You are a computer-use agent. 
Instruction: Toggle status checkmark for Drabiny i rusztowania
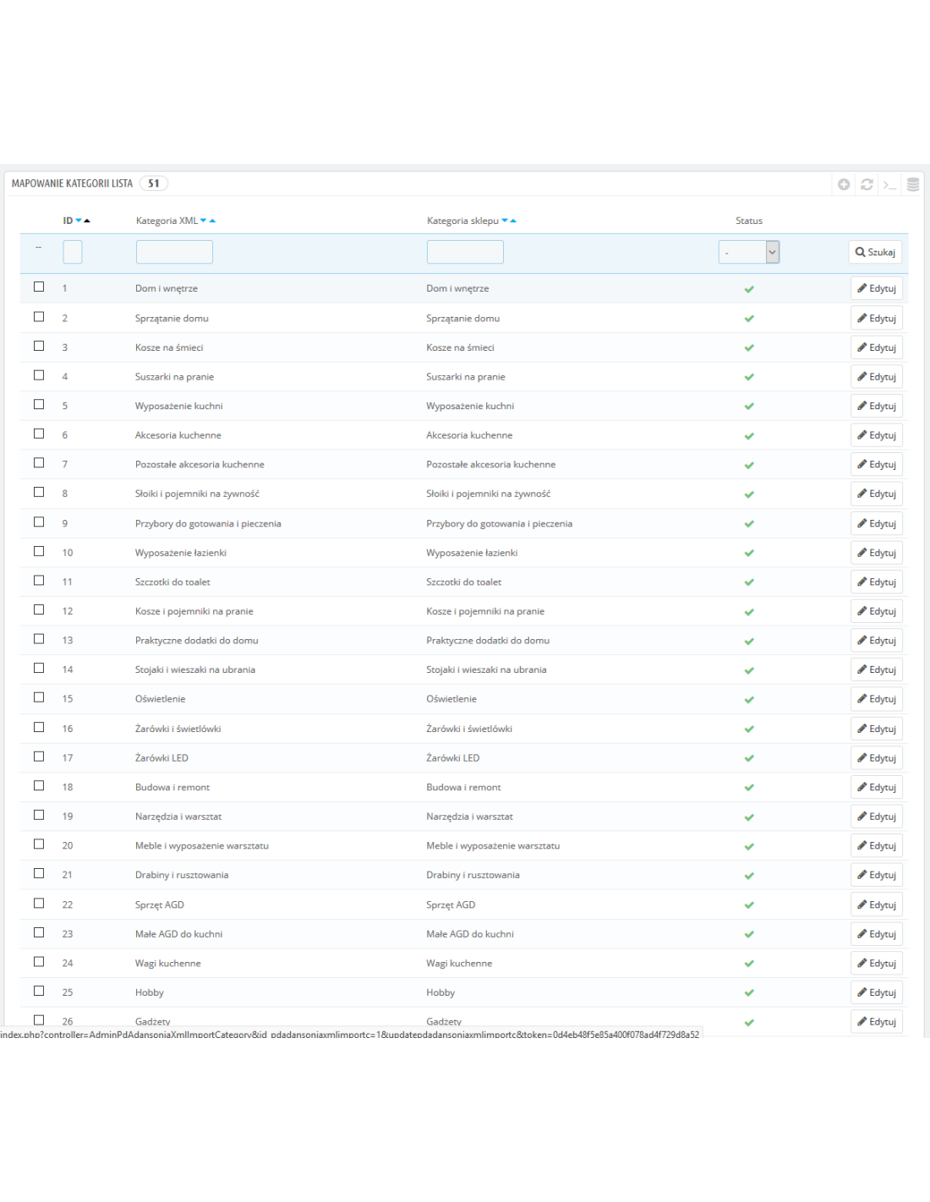click(749, 876)
